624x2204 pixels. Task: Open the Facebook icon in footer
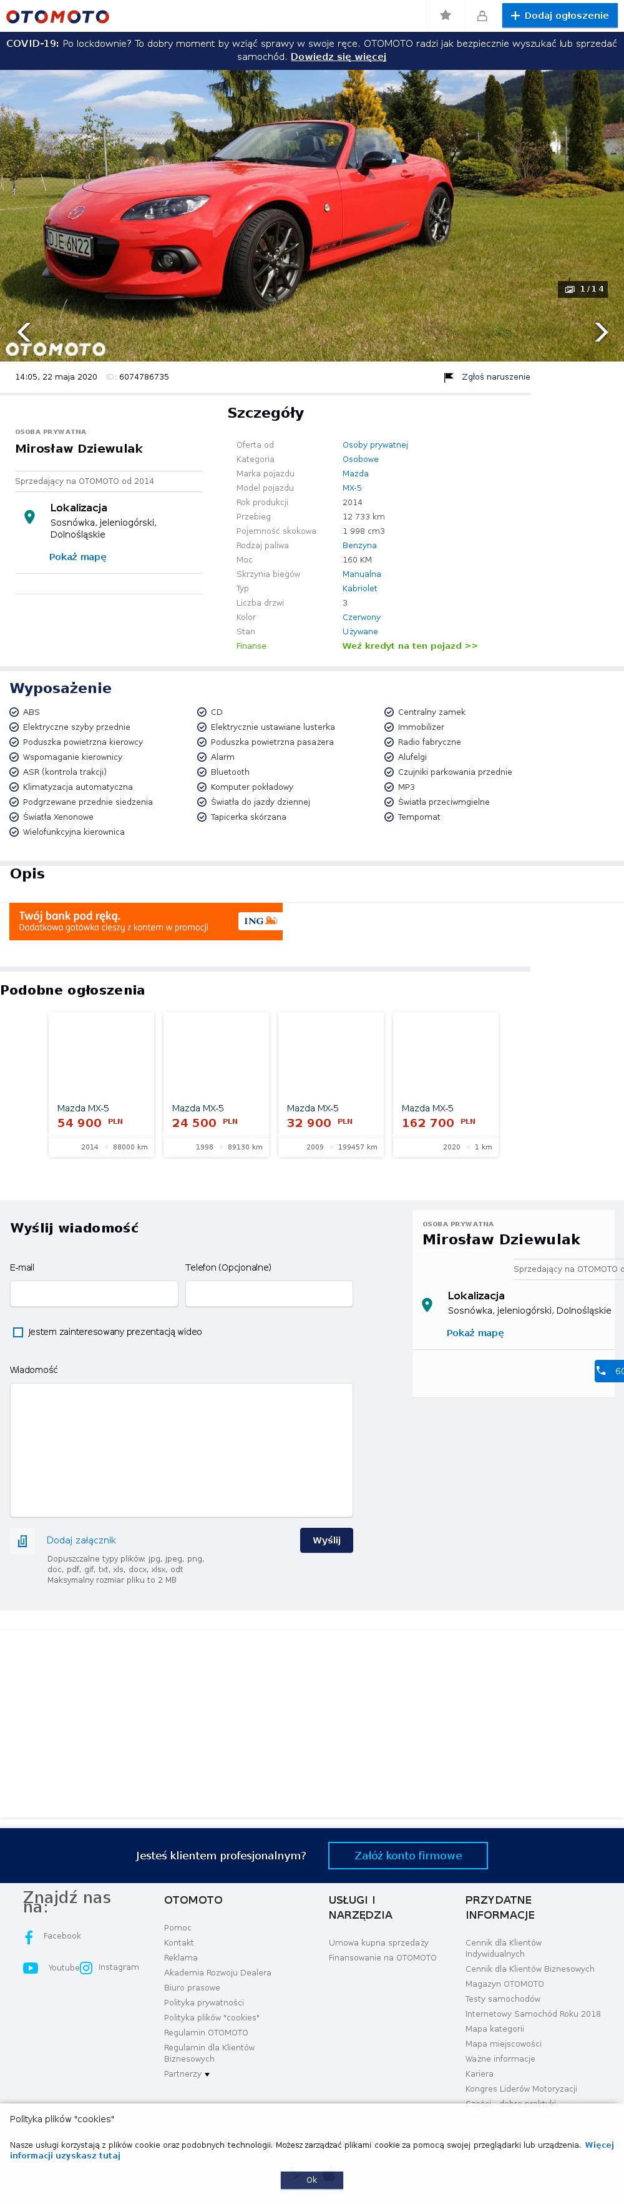pos(29,1936)
